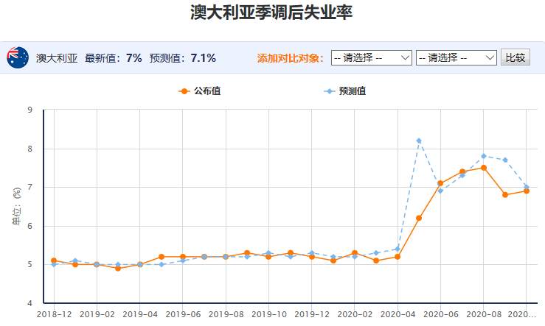The image size is (545, 326).
Task: Click the blue diamond 预测值 legend marker
Action: coord(329,91)
